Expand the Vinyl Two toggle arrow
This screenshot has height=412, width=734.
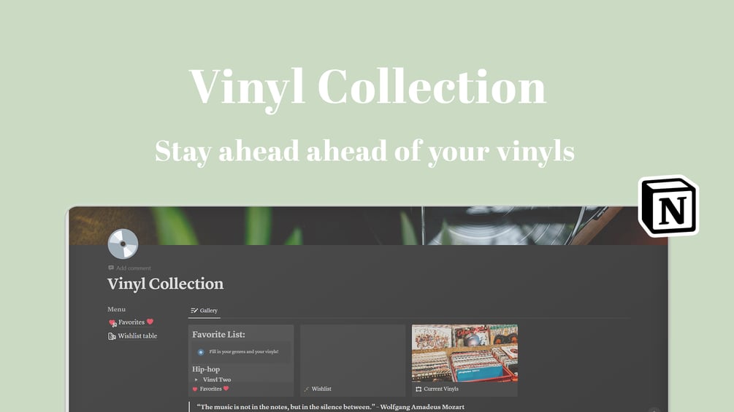196,380
